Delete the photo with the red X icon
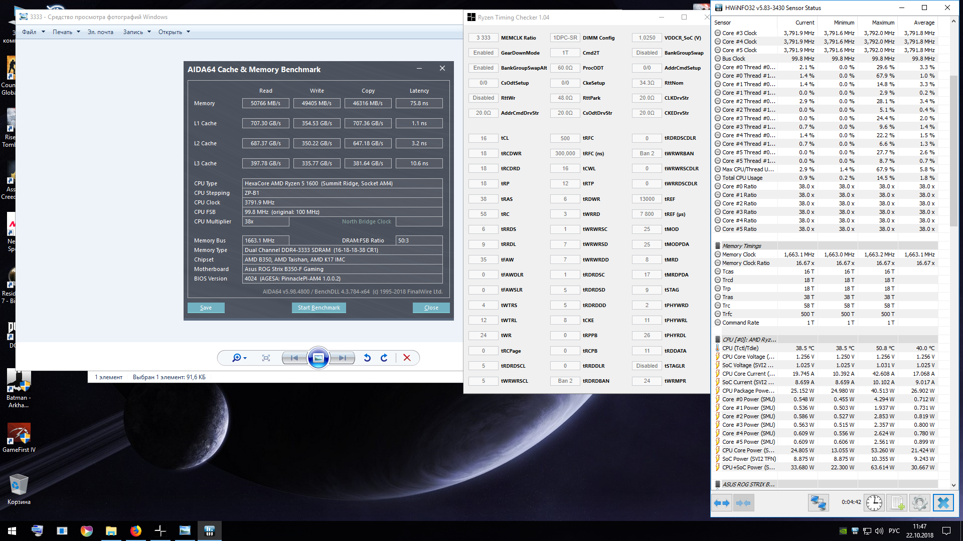The width and height of the screenshot is (963, 541). (407, 358)
